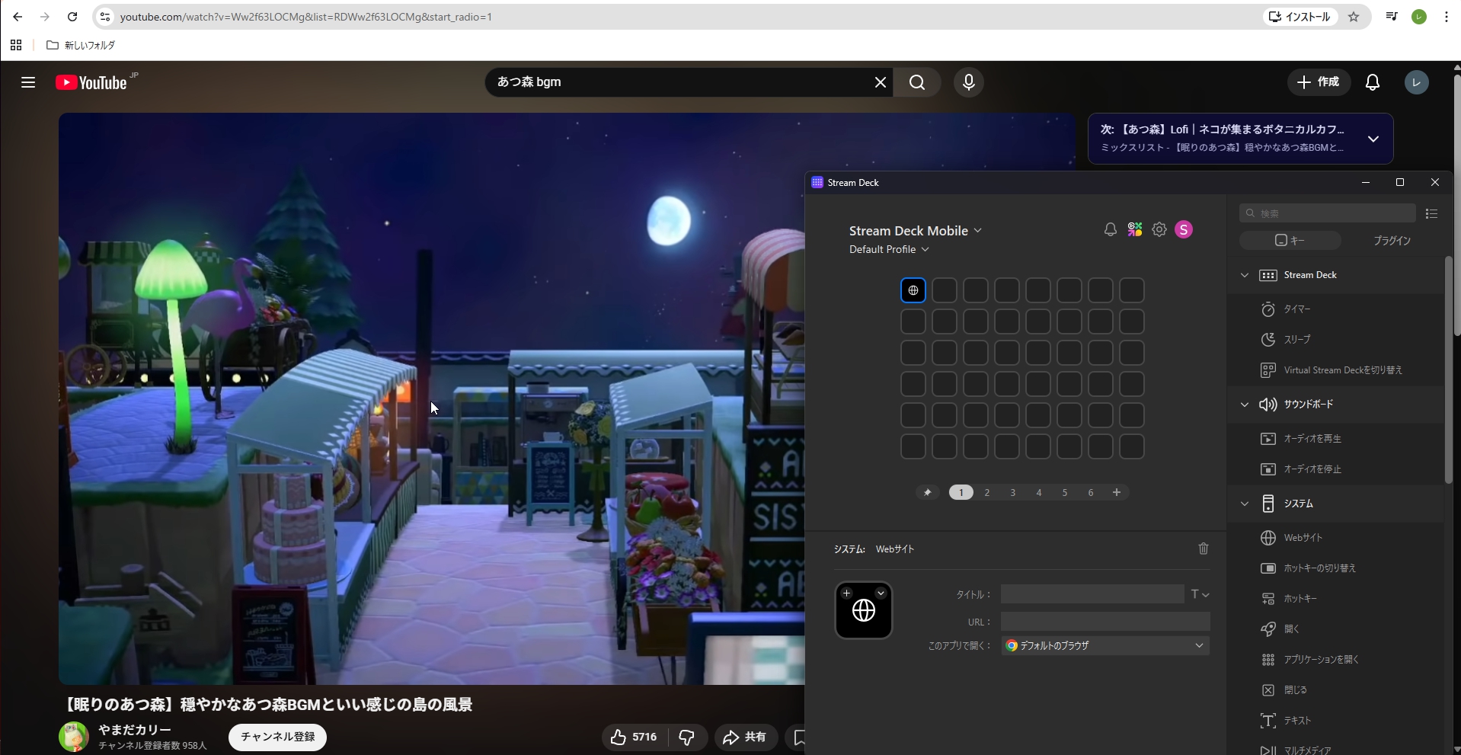1461x755 pixels.
Task: Switch to the プラグイン tab
Action: tap(1391, 241)
